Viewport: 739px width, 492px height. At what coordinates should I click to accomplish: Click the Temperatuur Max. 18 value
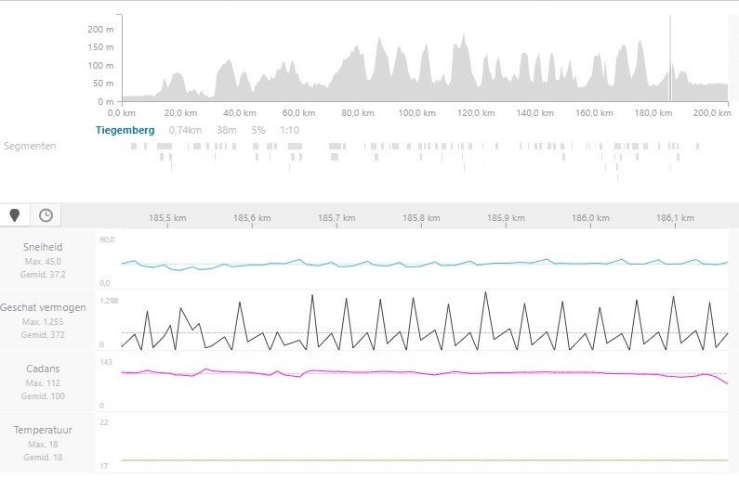(43, 445)
